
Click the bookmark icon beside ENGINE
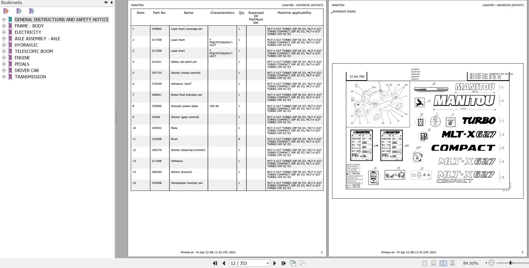click(10, 58)
